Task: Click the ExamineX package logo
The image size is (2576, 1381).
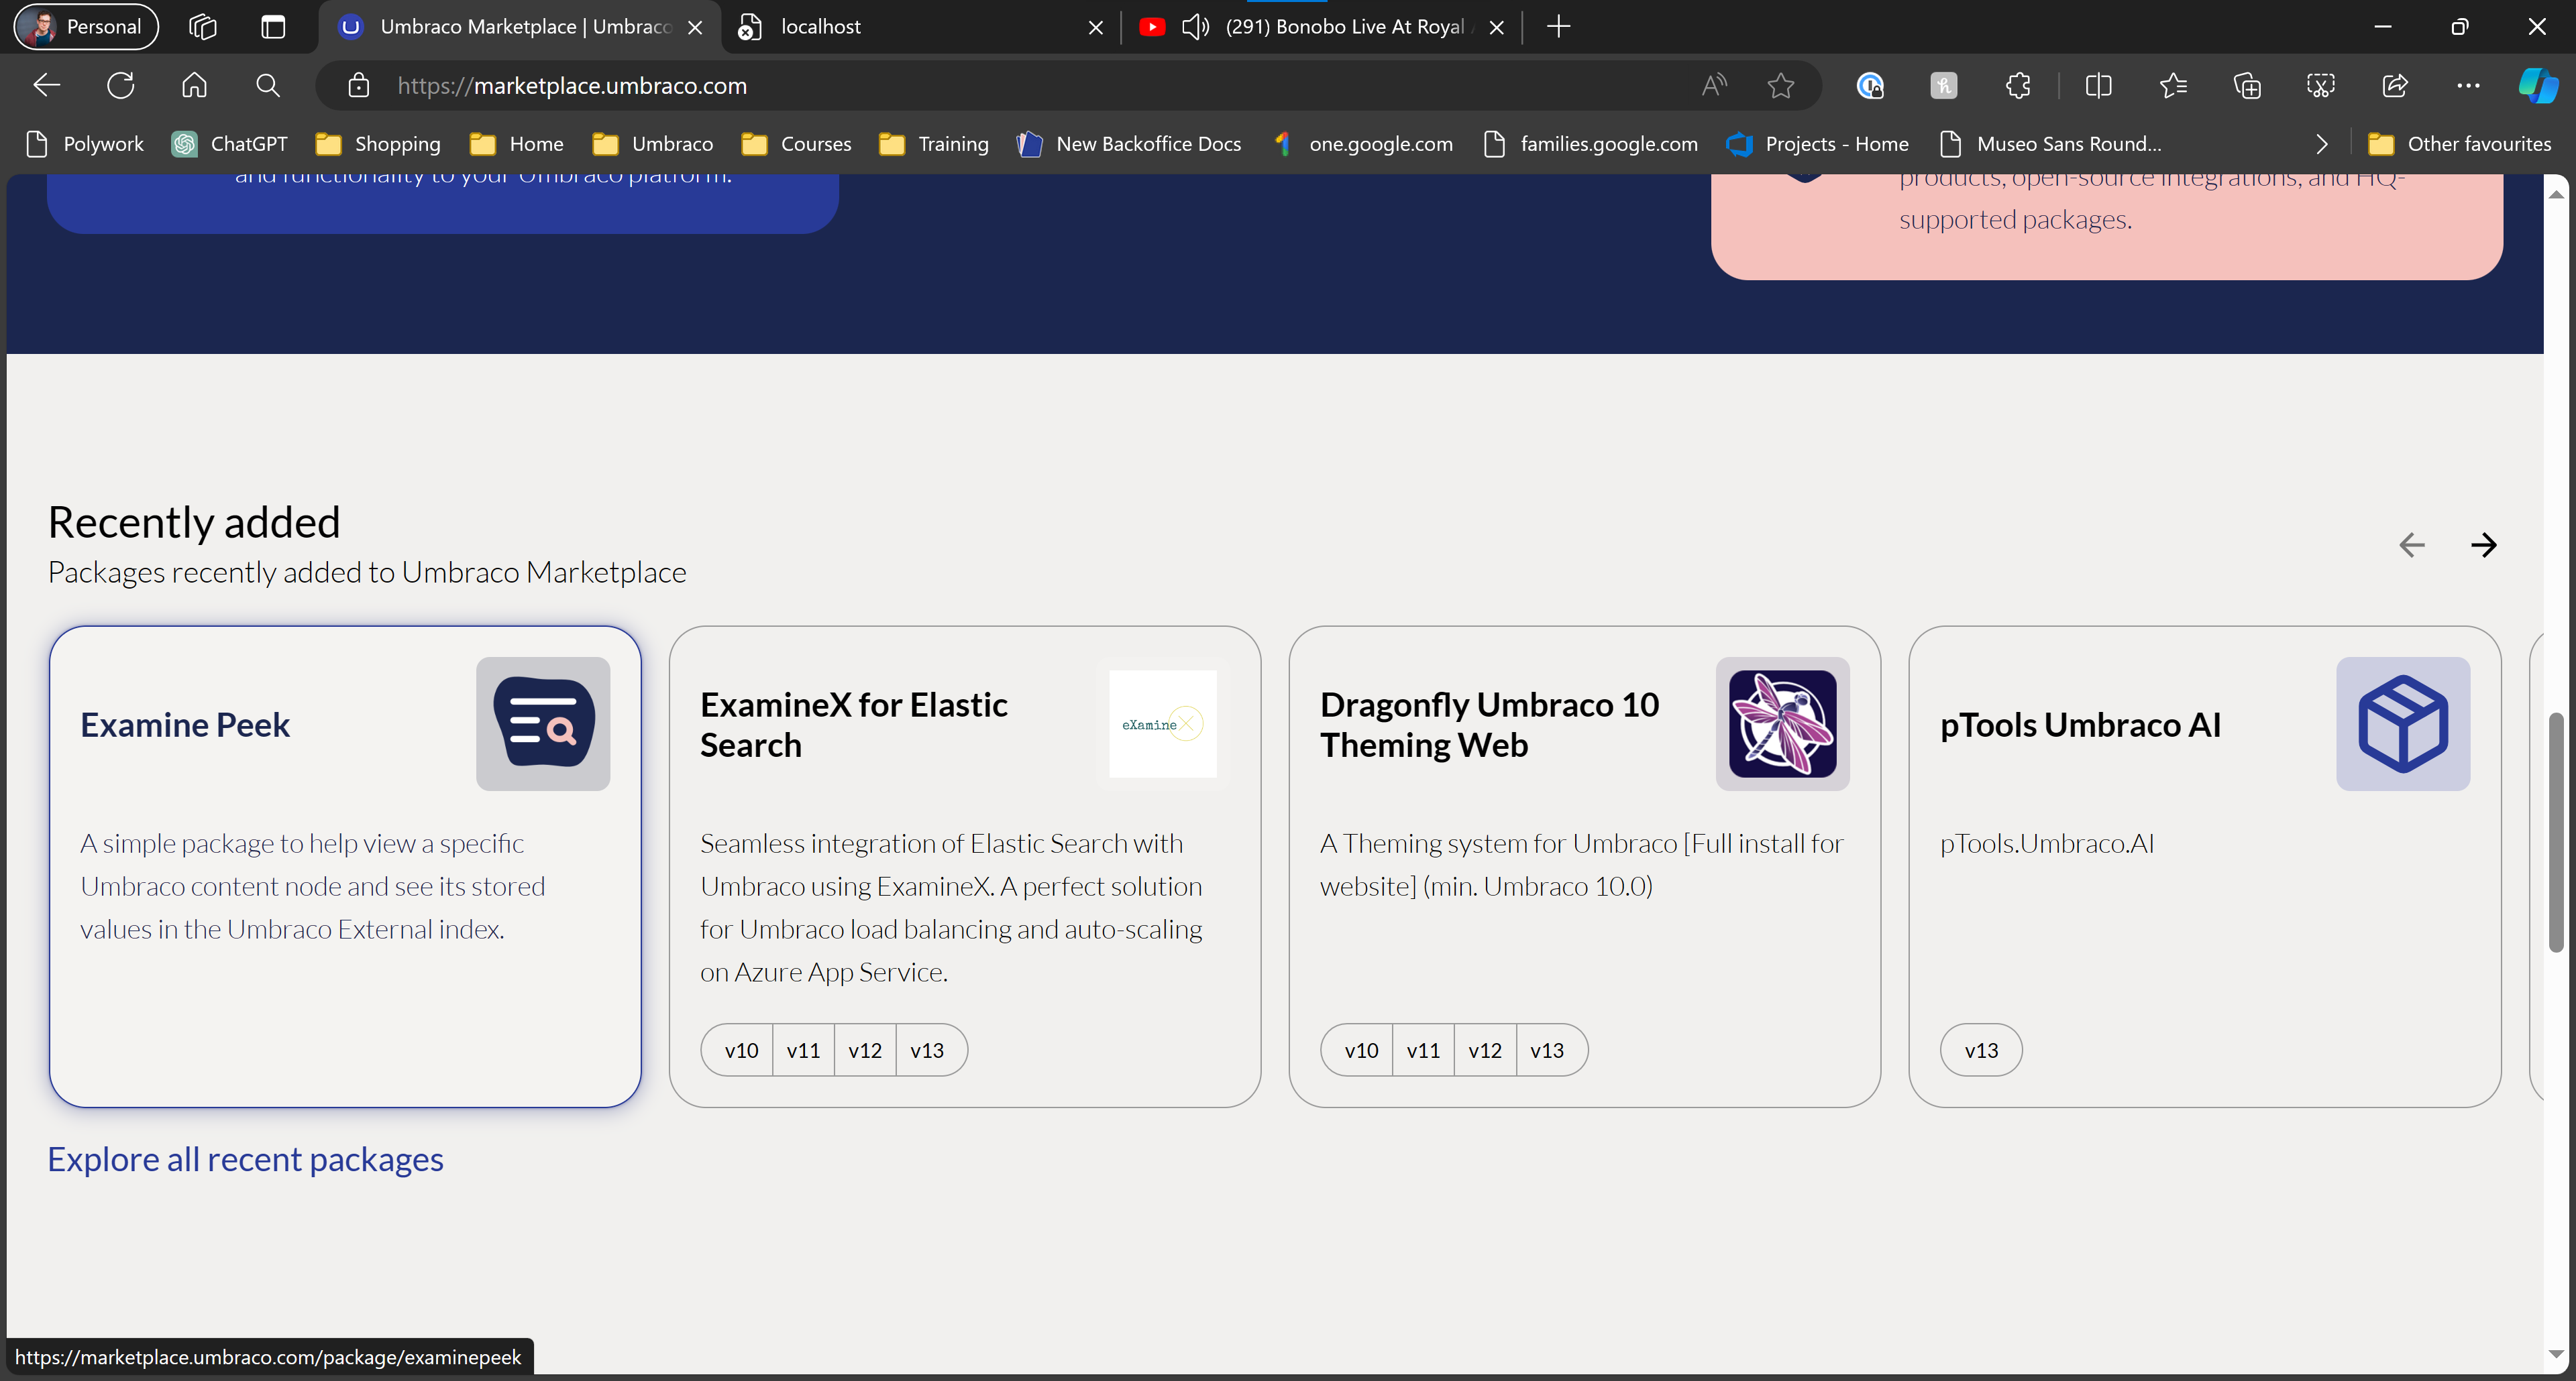Action: 1163,723
